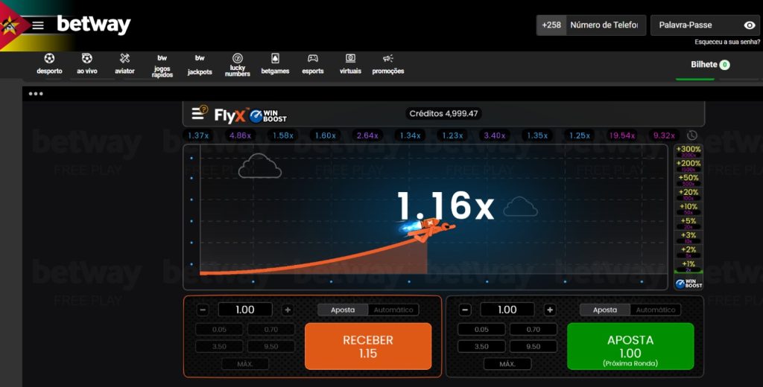
Task: Click the 1.58x history multiplier
Action: (x=282, y=135)
